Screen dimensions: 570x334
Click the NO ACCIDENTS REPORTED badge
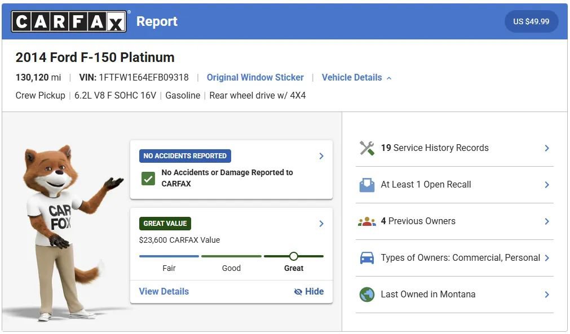click(x=185, y=156)
